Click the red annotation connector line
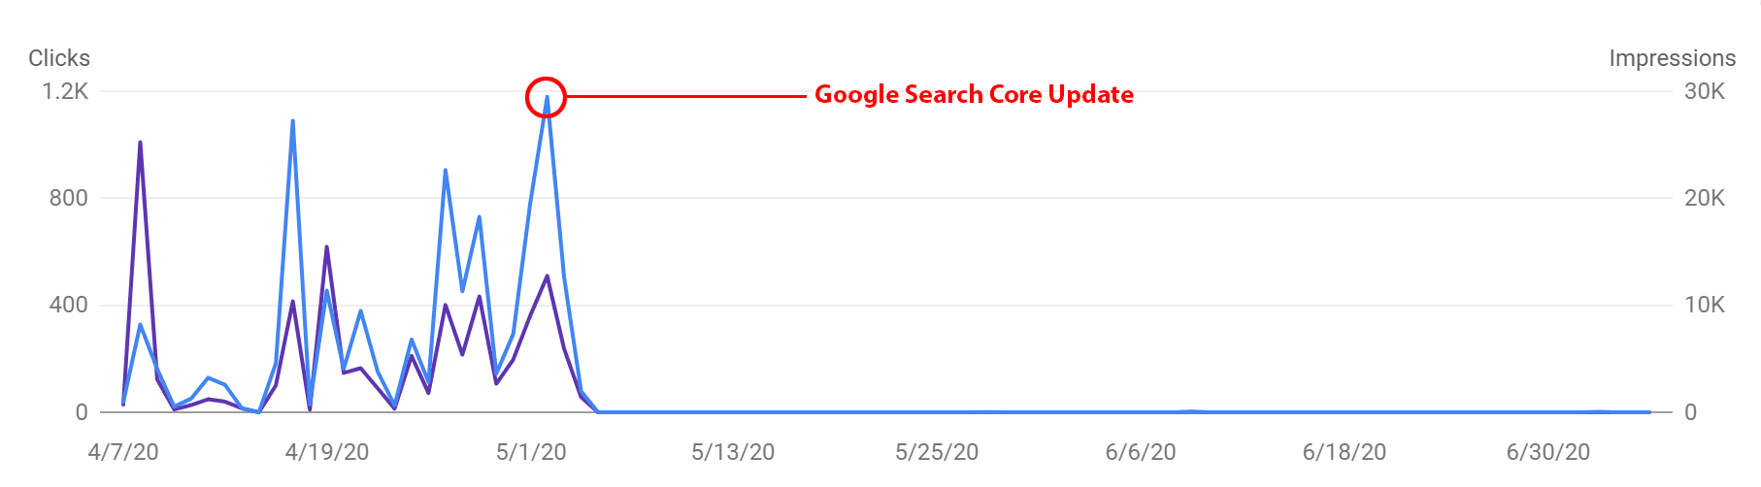The height and width of the screenshot is (487, 1761). (686, 97)
